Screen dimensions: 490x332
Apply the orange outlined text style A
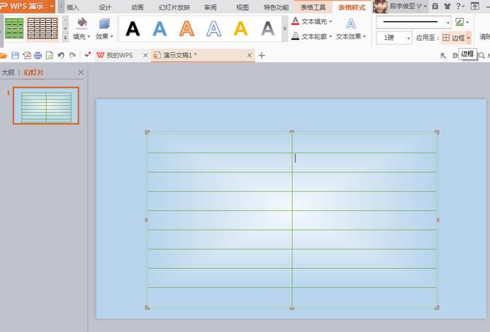[187, 29]
